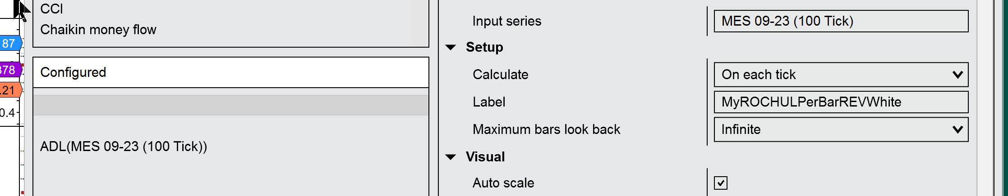The image size is (1008, 196).
Task: Toggle the Auto scale checkbox
Action: tap(720, 183)
